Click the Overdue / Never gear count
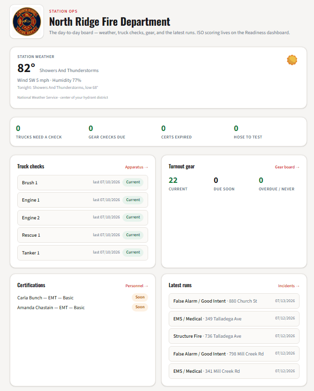This screenshot has width=314, height=391. 276,184
